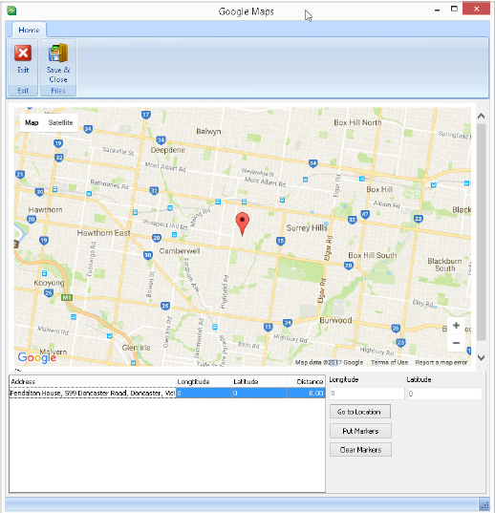The width and height of the screenshot is (495, 513).
Task: Click the Glen Iris map label
Action: pyautogui.click(x=136, y=348)
